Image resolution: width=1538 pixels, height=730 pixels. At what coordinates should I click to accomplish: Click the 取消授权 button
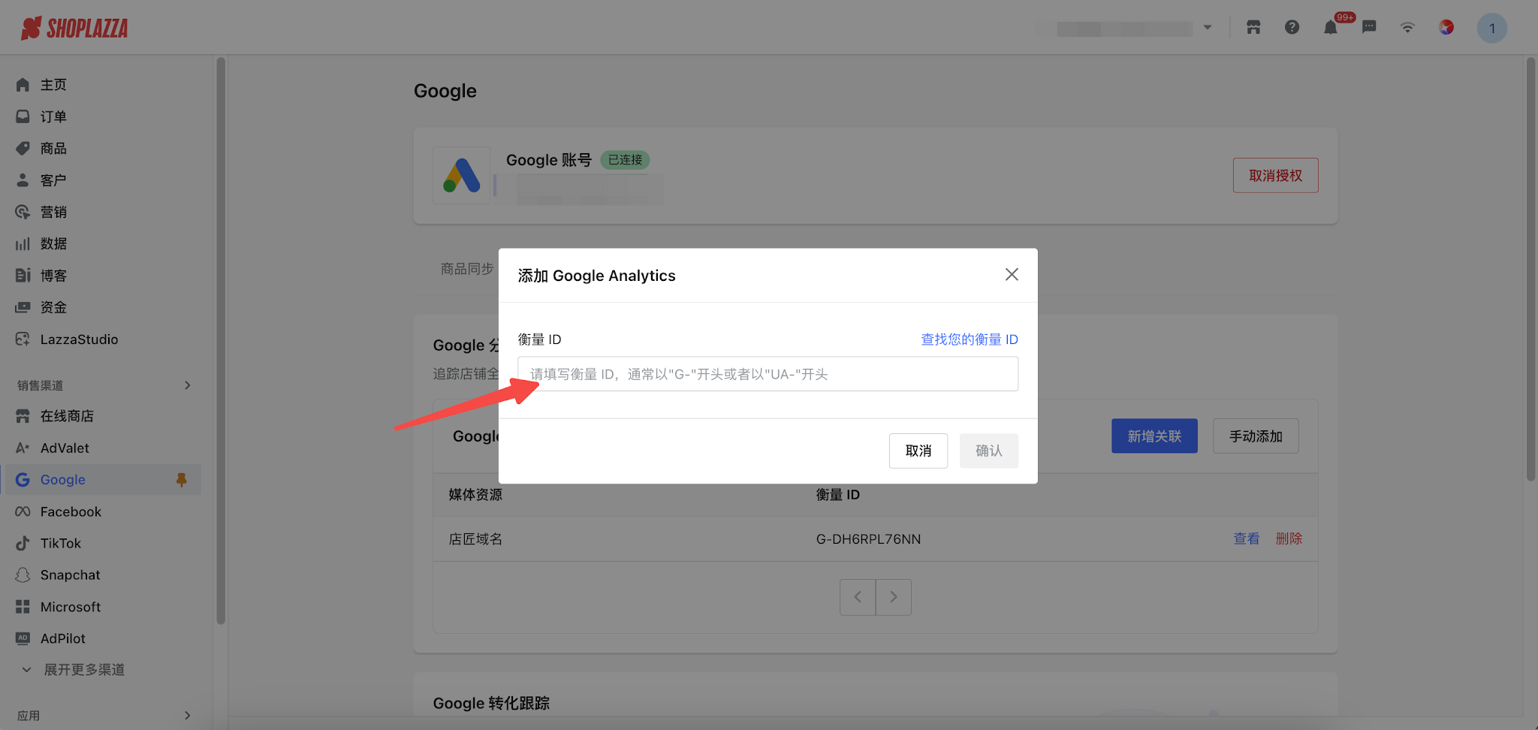[1275, 175]
